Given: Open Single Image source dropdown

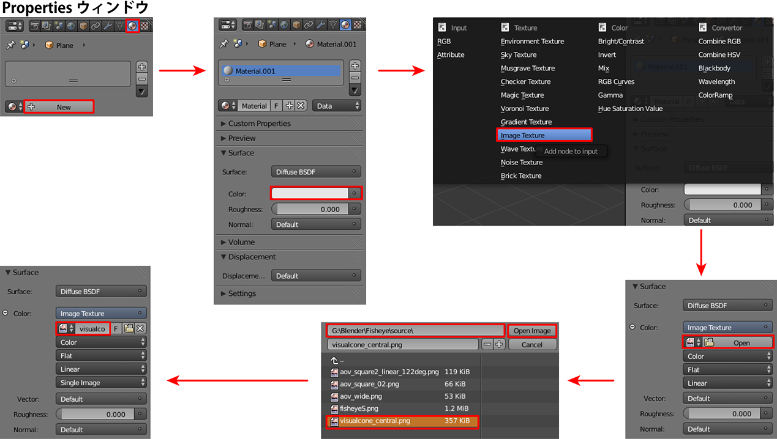Looking at the screenshot, I should (x=101, y=383).
